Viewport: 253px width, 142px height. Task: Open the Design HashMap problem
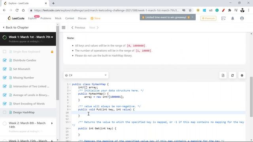click(x=24, y=112)
